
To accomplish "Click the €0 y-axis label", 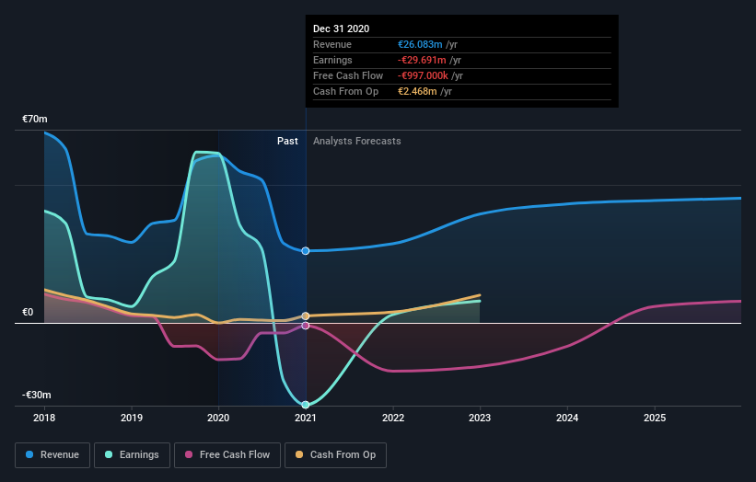I will (x=28, y=312).
